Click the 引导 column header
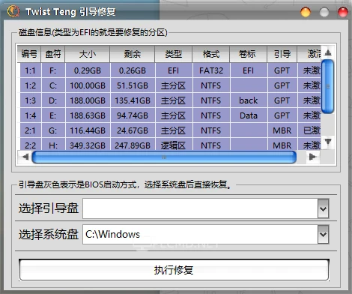 pos(282,54)
